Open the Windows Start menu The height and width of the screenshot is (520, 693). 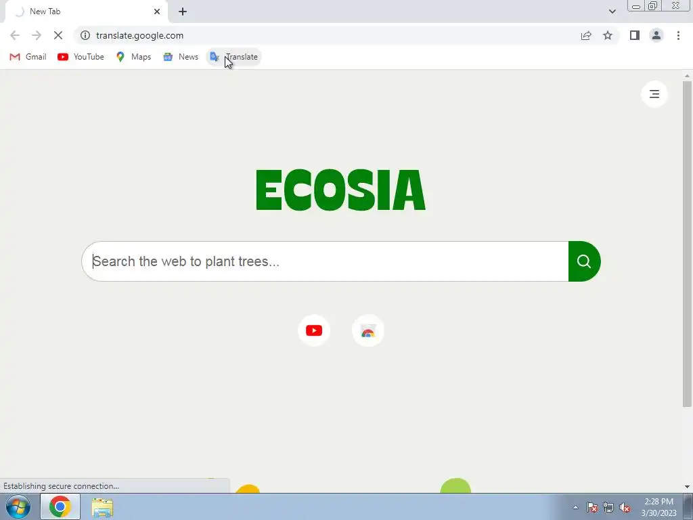click(x=18, y=506)
